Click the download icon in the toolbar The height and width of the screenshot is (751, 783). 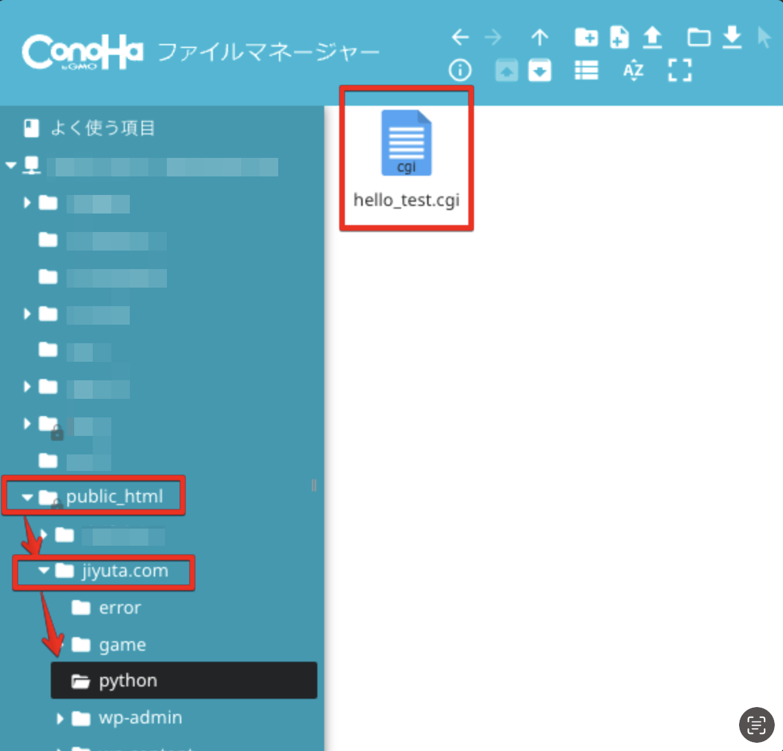[x=732, y=37]
